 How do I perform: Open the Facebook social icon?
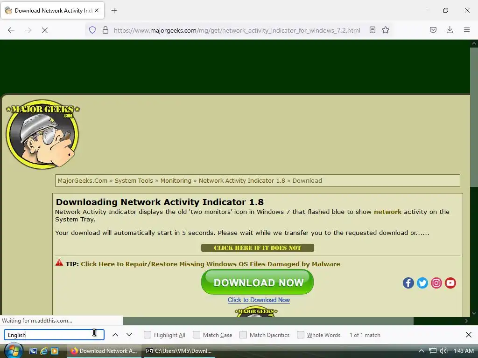pyautogui.click(x=408, y=283)
